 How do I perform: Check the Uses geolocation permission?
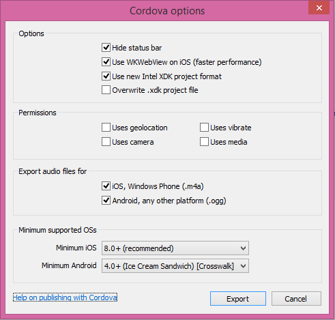106,128
